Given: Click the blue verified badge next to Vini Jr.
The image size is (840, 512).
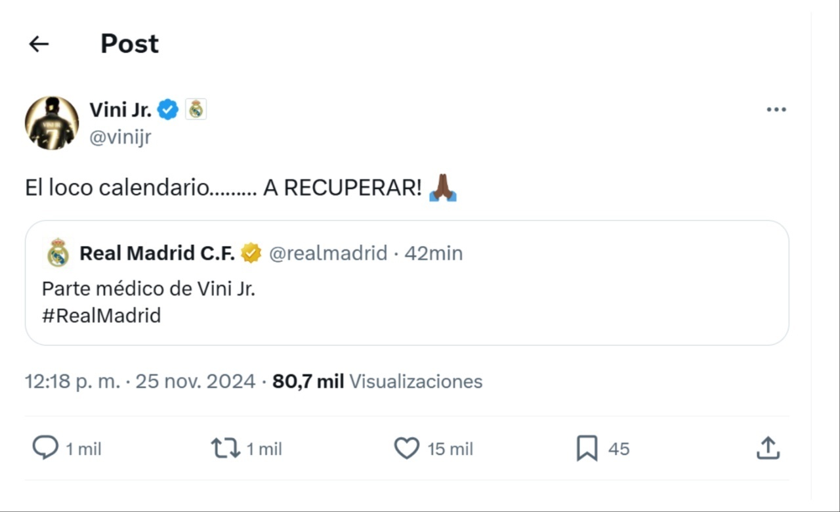Looking at the screenshot, I should [x=168, y=110].
